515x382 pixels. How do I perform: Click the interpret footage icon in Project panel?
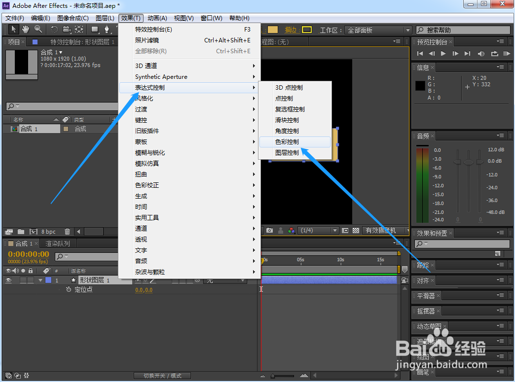9,232
